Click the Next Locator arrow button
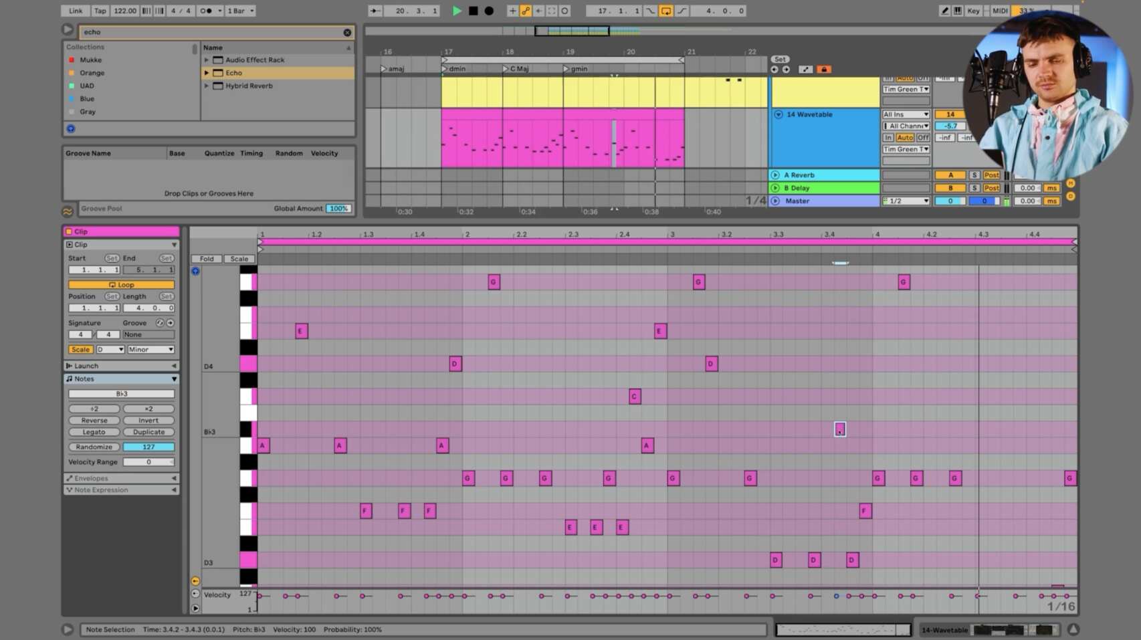The width and height of the screenshot is (1141, 640). click(x=786, y=70)
